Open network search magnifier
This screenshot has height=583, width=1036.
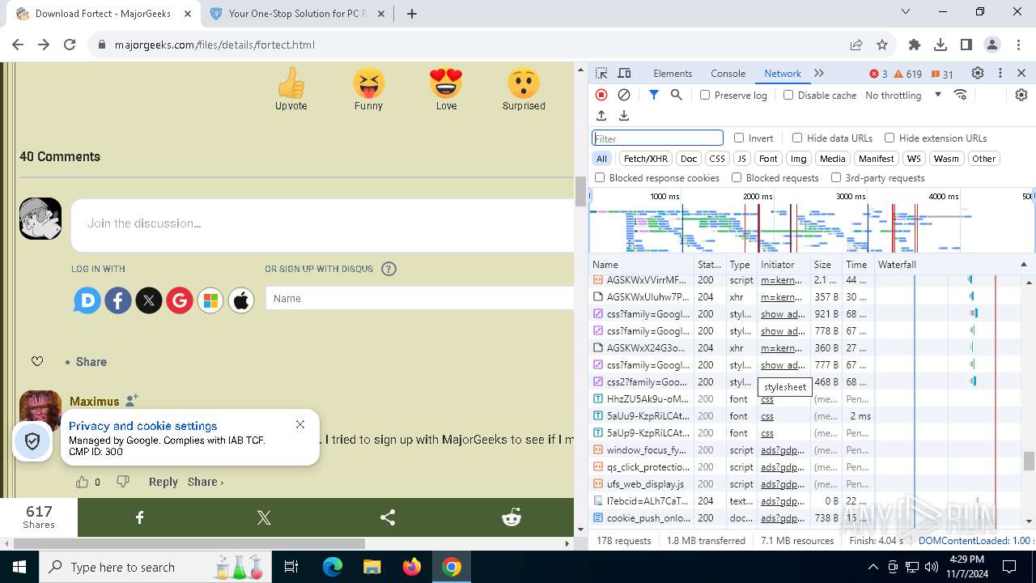(677, 95)
